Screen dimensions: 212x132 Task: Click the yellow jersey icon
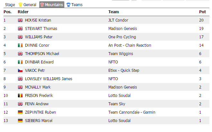(20, 5)
